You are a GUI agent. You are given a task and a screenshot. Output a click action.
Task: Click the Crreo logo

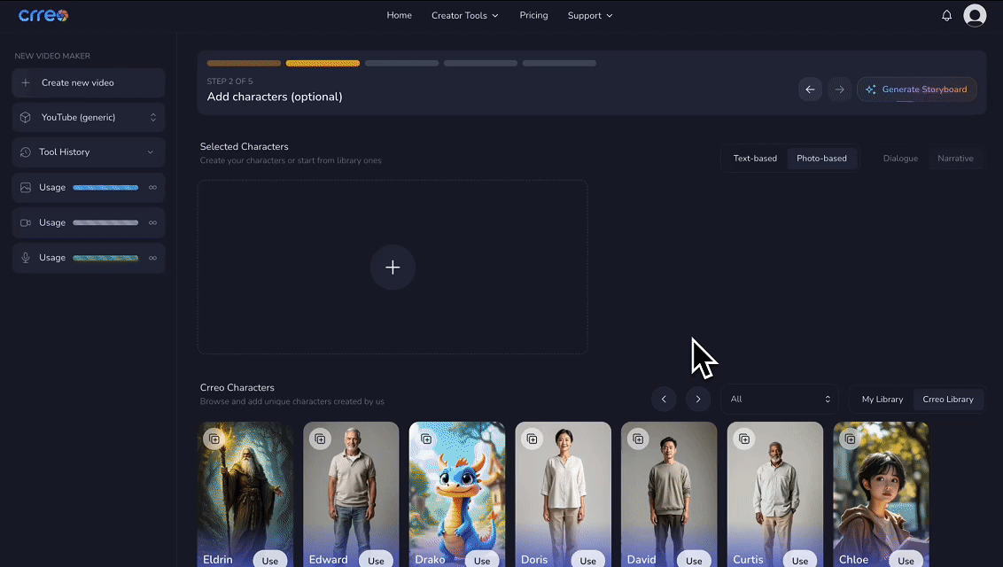pyautogui.click(x=43, y=15)
